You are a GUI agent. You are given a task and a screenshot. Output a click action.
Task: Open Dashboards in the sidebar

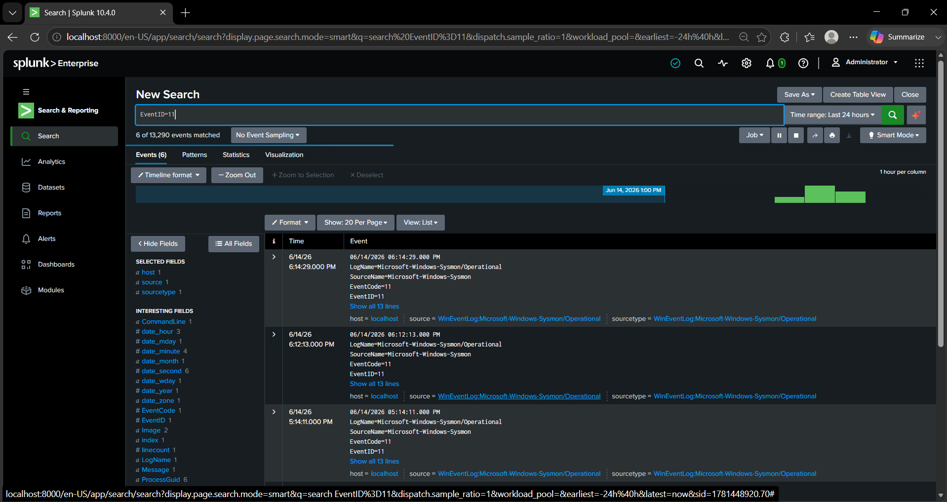click(x=56, y=265)
